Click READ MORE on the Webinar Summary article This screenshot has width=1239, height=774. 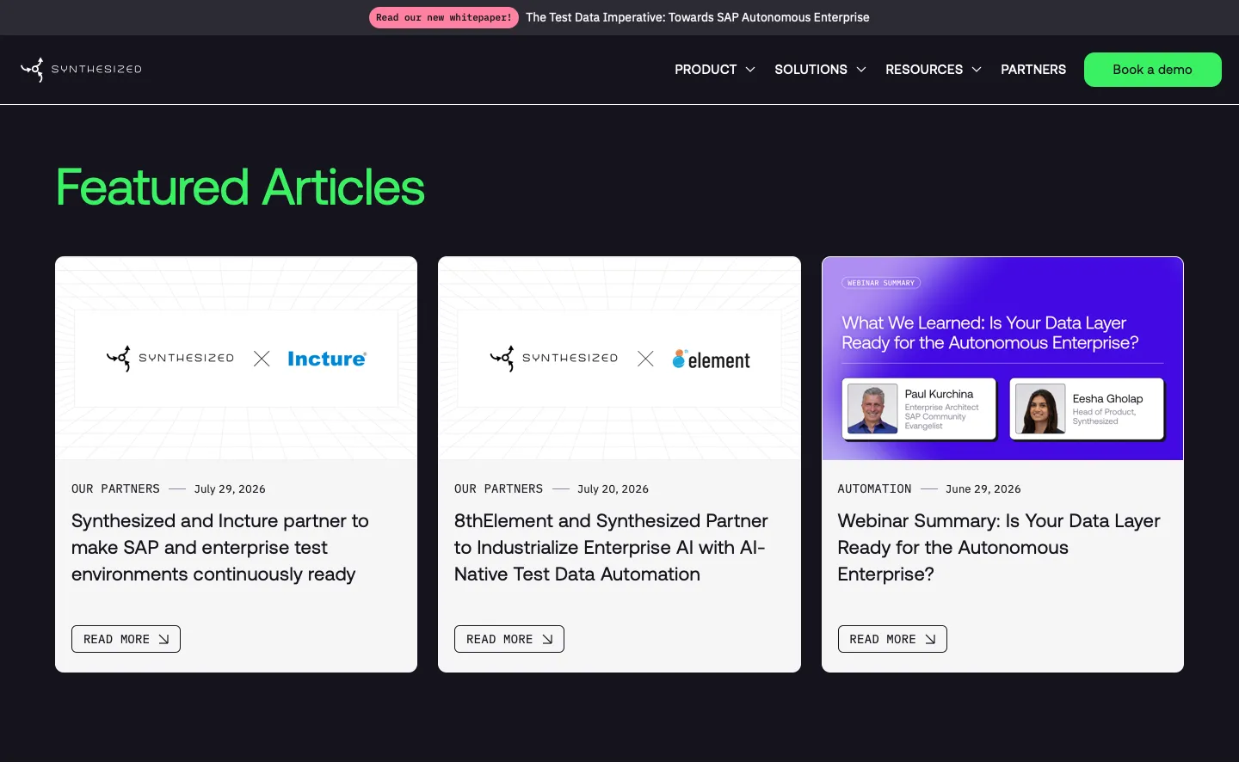[892, 639]
